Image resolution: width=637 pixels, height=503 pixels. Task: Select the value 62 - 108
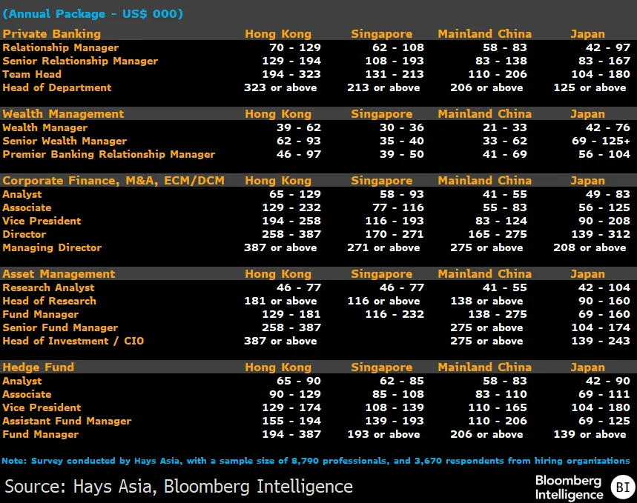398,47
